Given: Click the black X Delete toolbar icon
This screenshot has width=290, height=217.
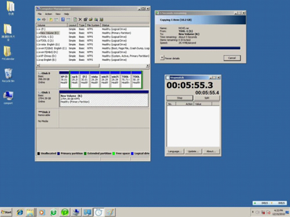Looking at the screenshot, I should (x=80, y=20).
